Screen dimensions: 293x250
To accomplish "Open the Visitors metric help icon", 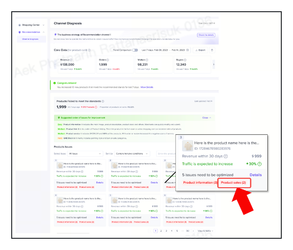I will tap(147, 60).
